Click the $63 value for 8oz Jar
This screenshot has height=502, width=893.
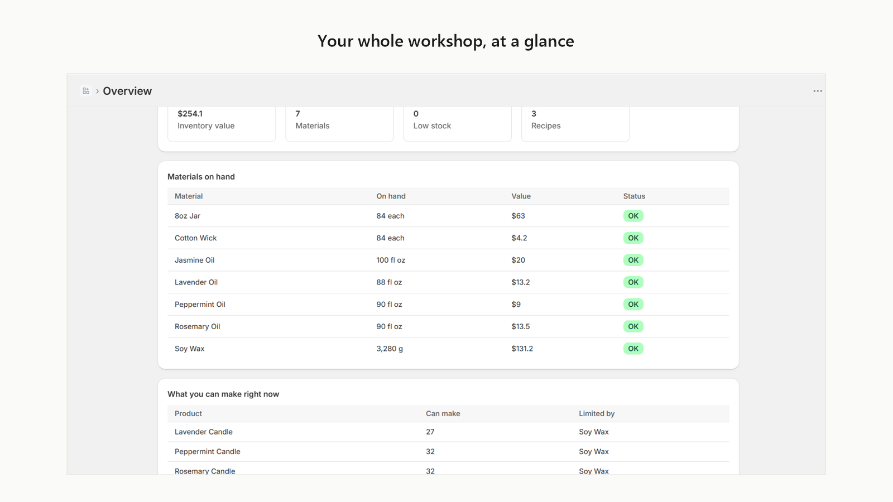click(518, 216)
